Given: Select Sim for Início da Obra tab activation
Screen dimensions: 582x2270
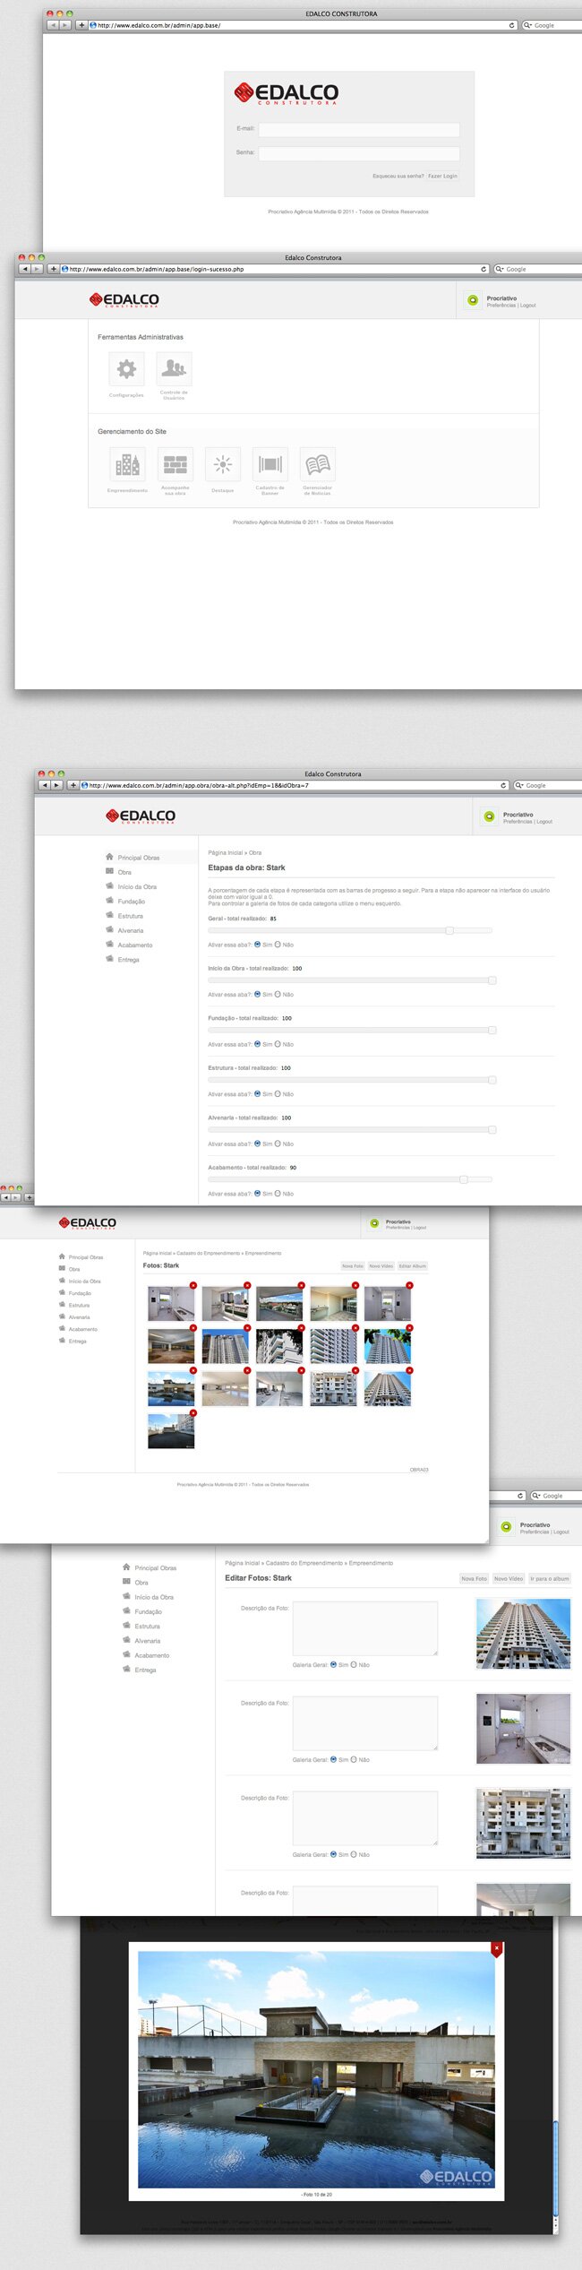Looking at the screenshot, I should point(258,994).
